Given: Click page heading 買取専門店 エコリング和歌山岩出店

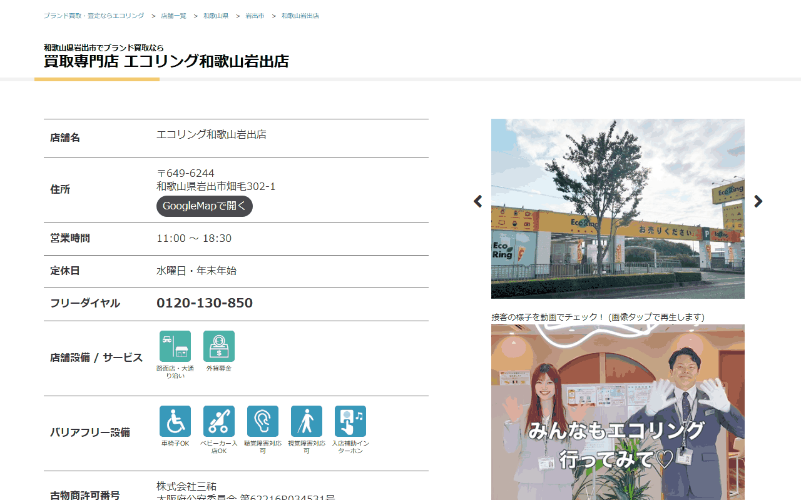Looking at the screenshot, I should tap(166, 61).
